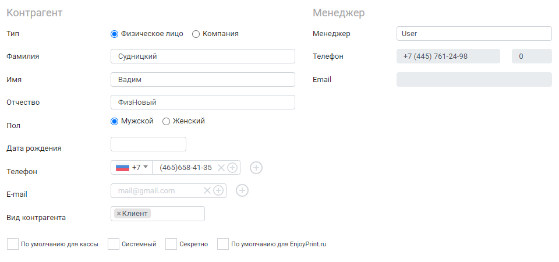Screen dimensions: 559x262
Task: Click the small plus icon inside e-mail field
Action: (x=218, y=191)
